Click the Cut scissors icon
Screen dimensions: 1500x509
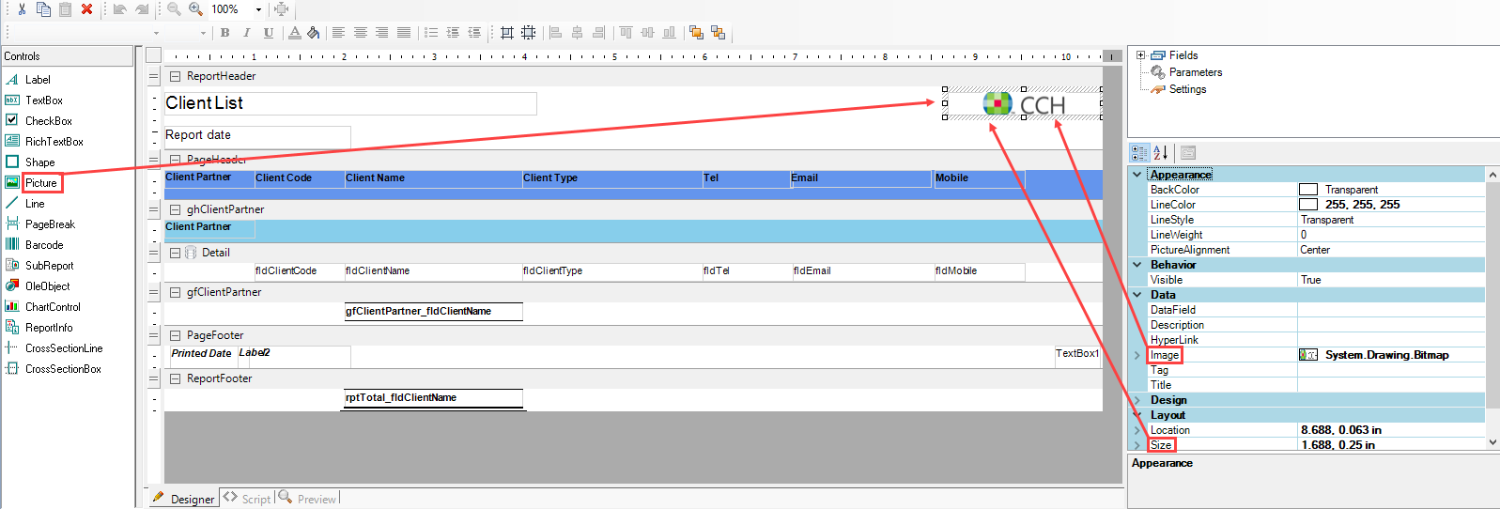pyautogui.click(x=22, y=8)
